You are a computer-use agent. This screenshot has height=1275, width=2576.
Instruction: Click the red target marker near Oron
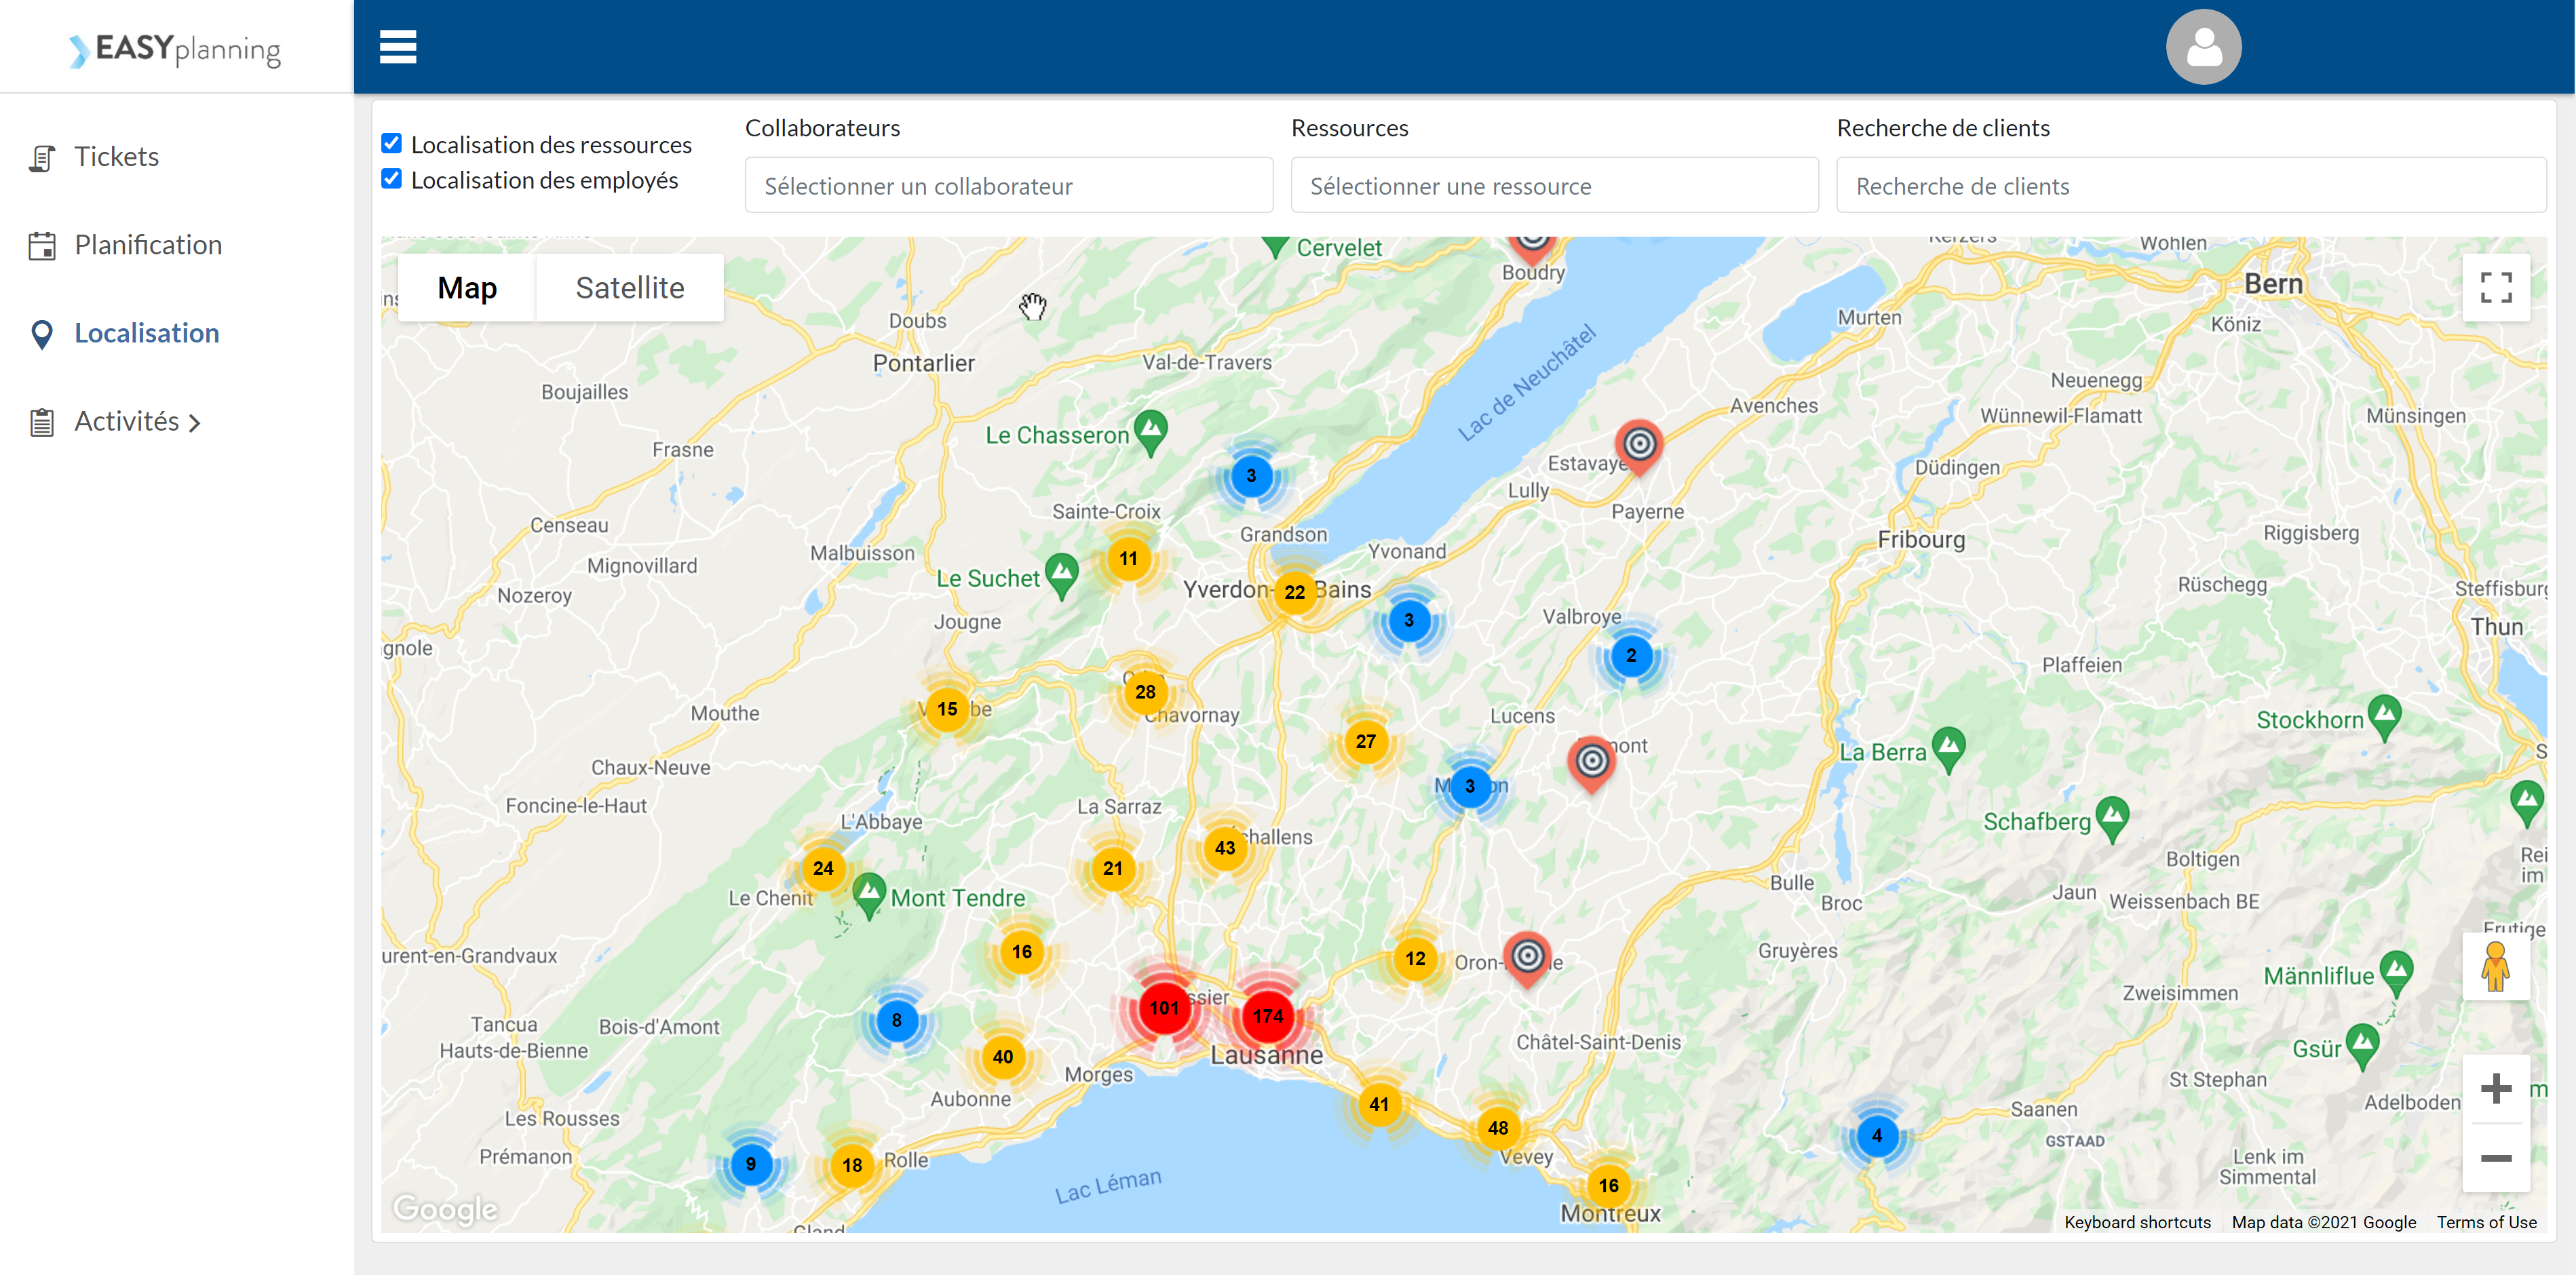[1528, 959]
